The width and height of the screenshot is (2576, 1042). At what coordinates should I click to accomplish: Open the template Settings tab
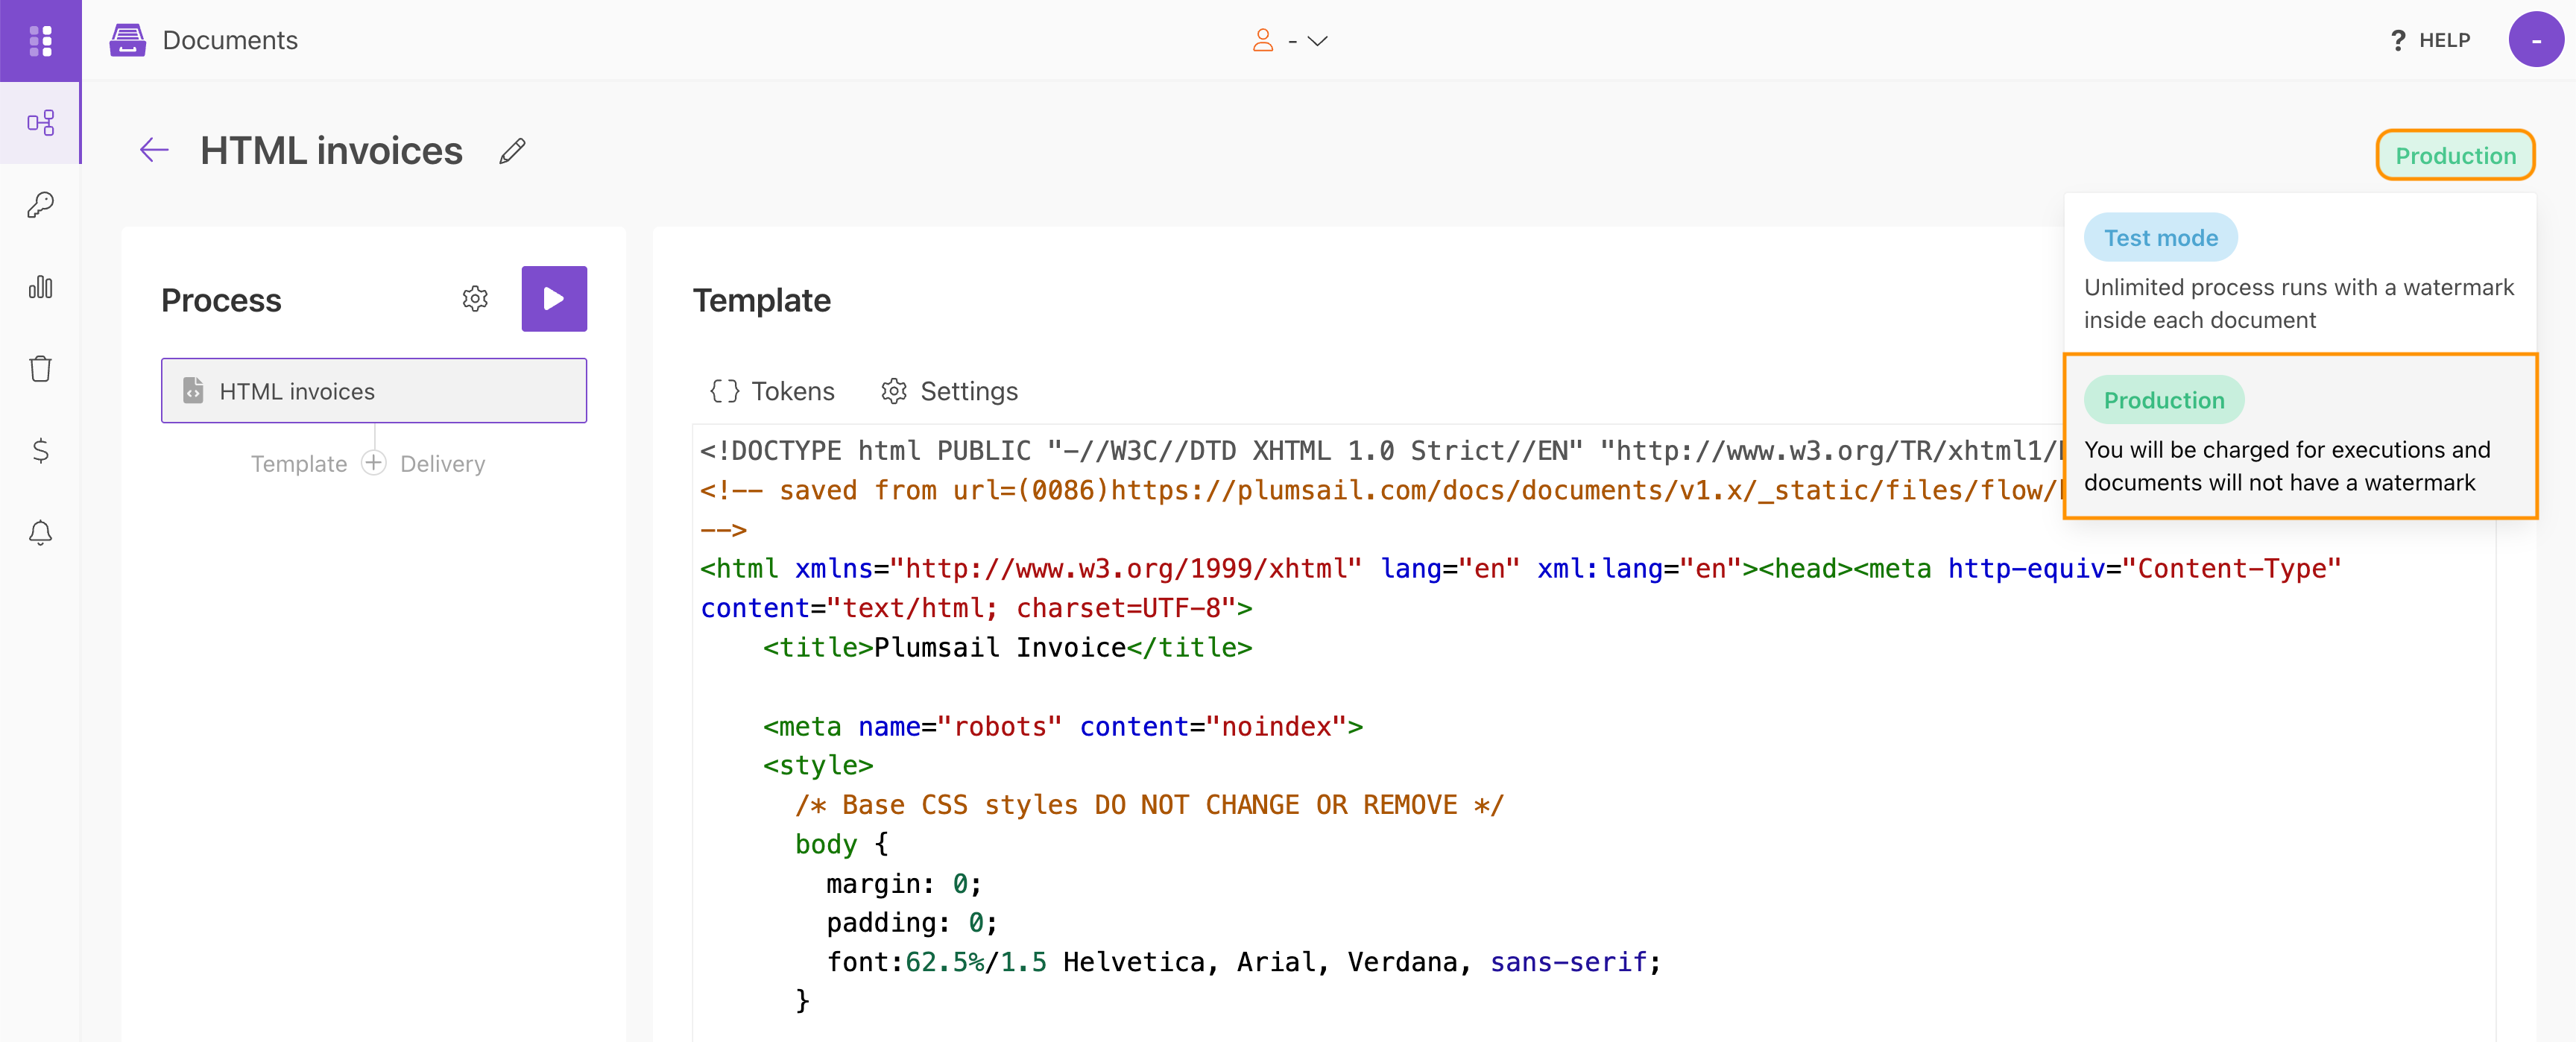pyautogui.click(x=949, y=391)
